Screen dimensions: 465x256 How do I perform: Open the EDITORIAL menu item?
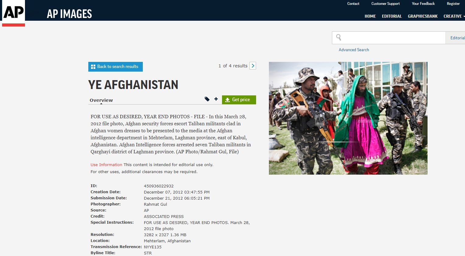click(392, 16)
